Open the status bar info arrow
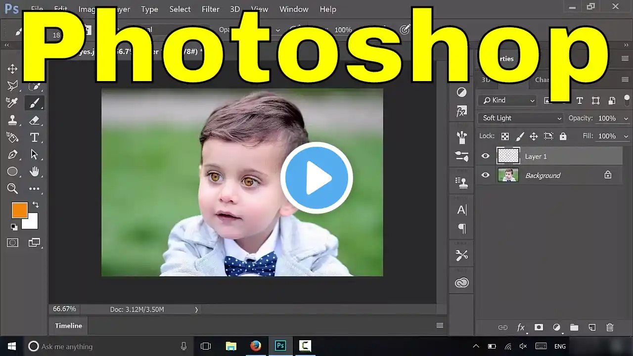The width and height of the screenshot is (633, 356). pyautogui.click(x=196, y=310)
